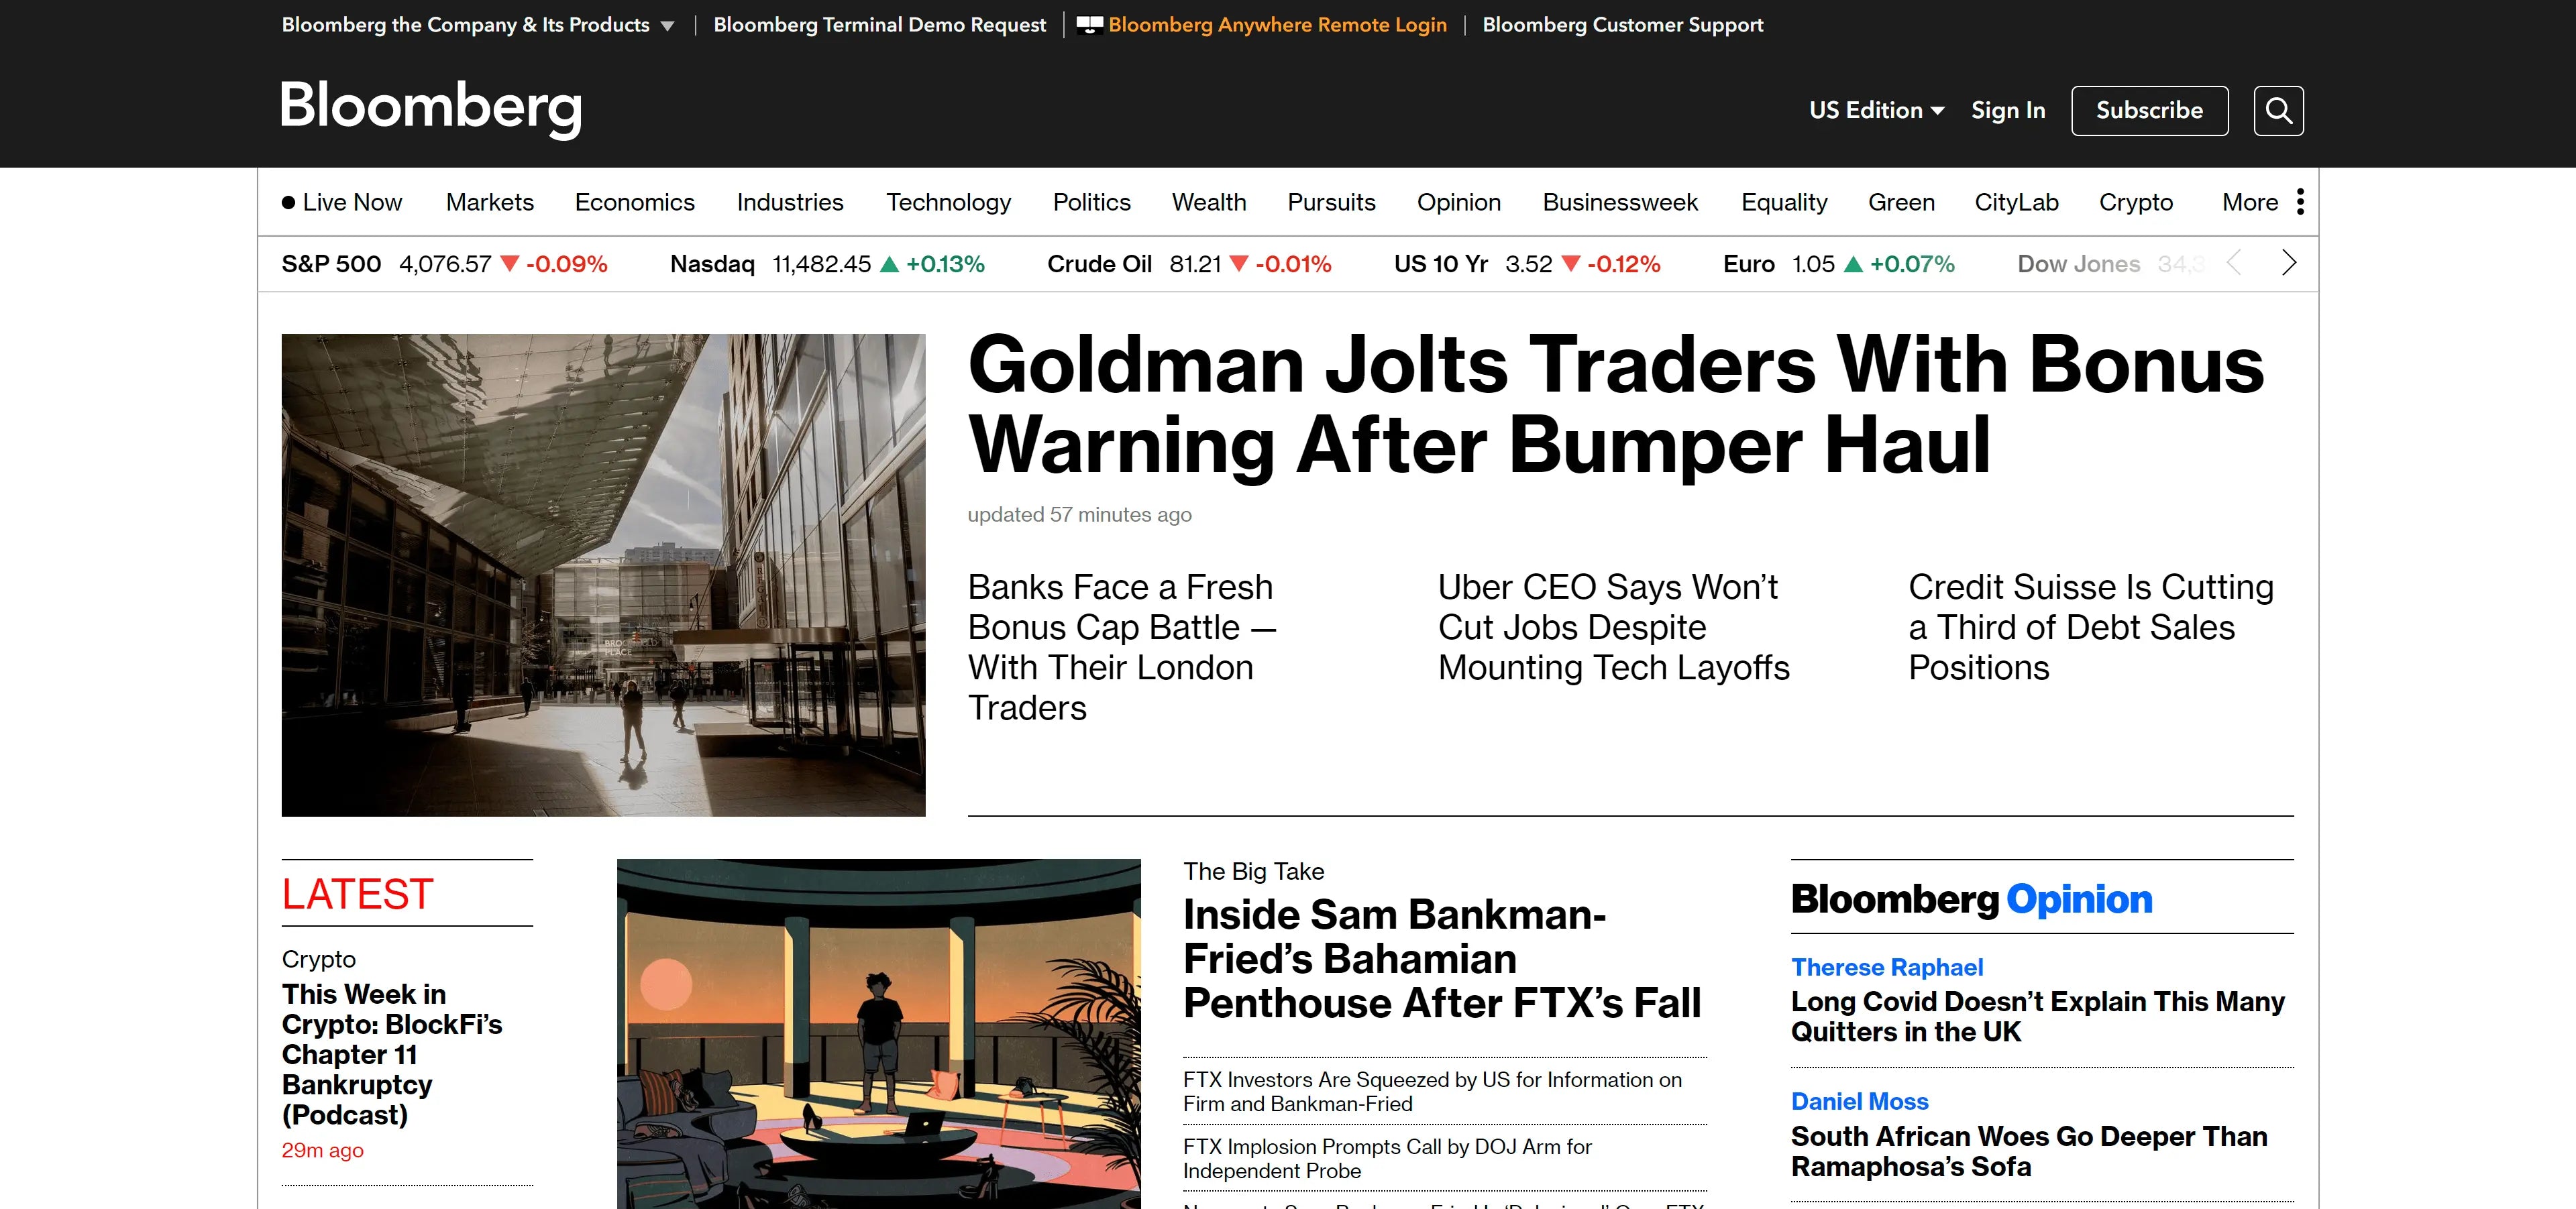
Task: Click the Bloomberg logo to go home
Action: [430, 109]
